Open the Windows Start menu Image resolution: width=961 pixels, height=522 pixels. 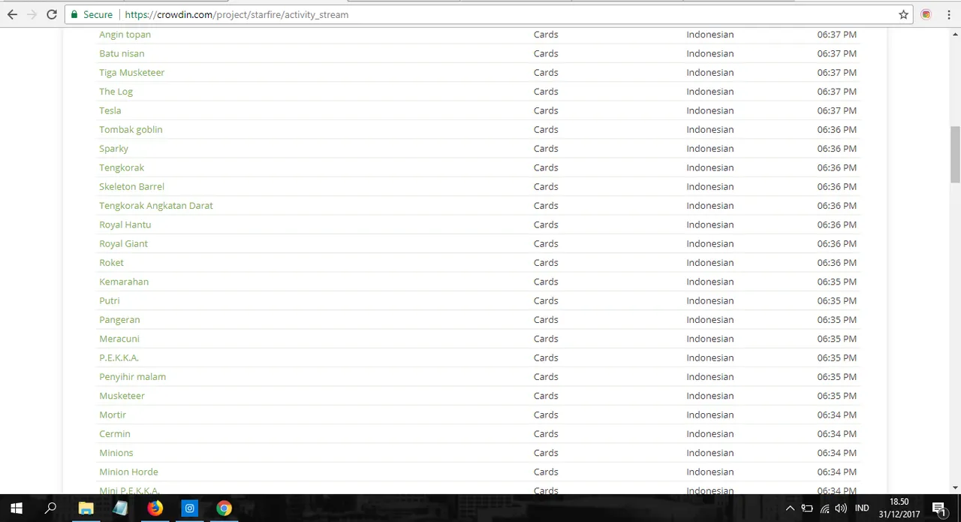pyautogui.click(x=17, y=508)
